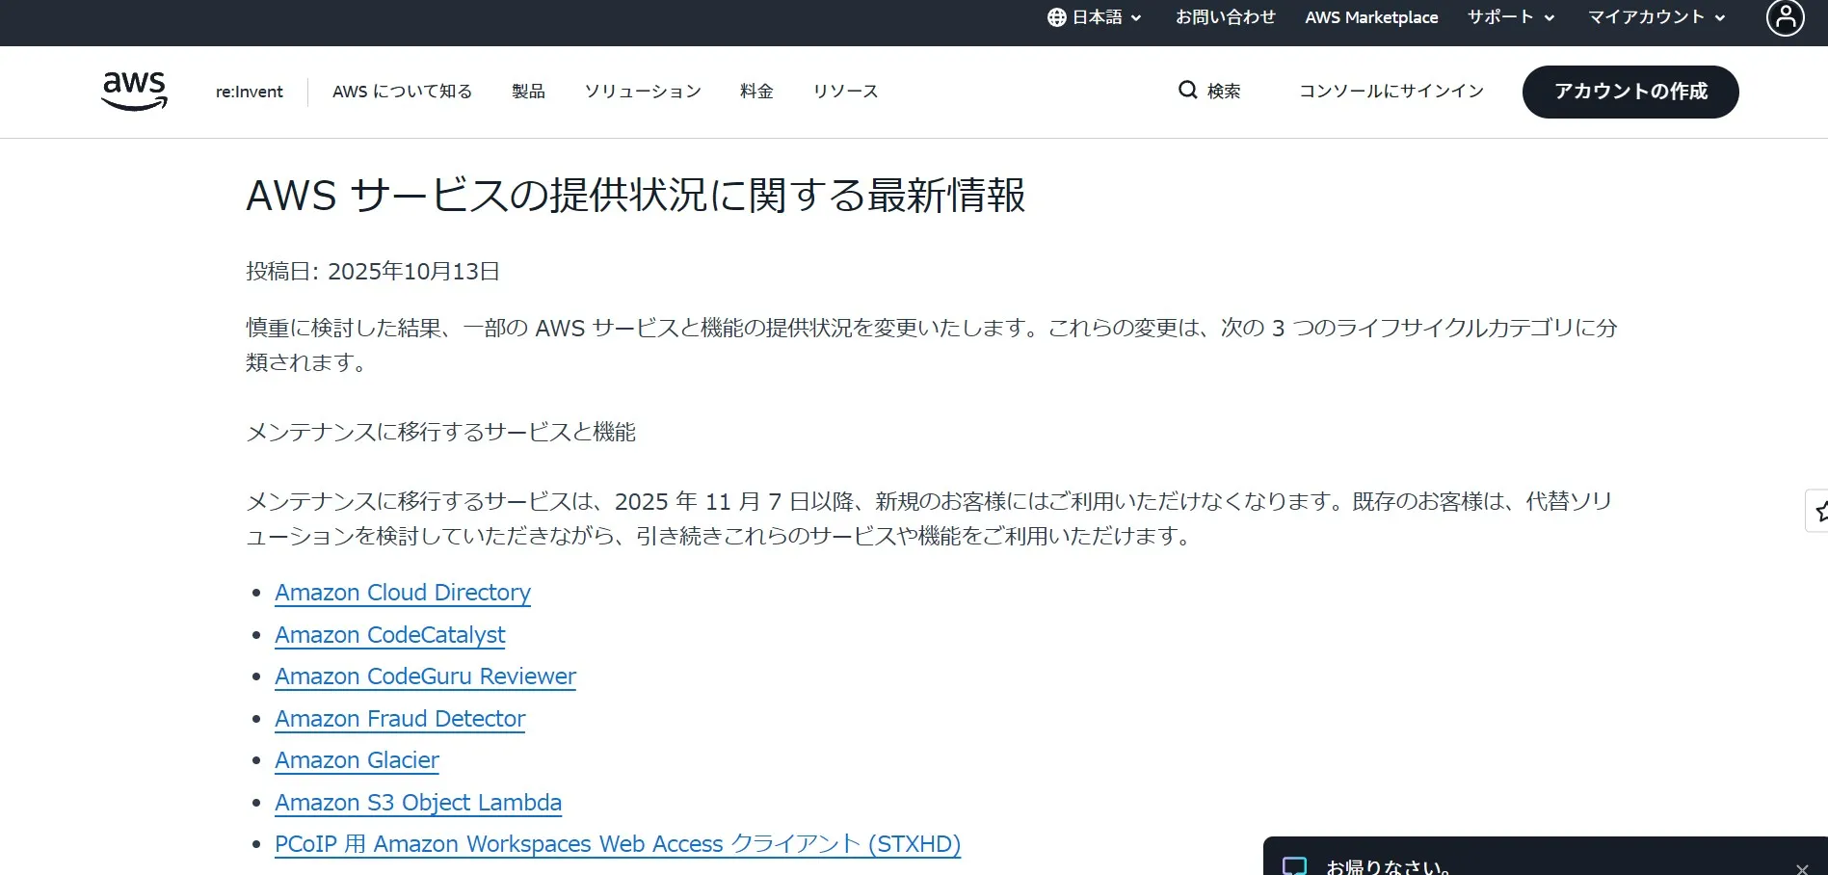Open the Amazon CodeCatalyst link
1828x875 pixels.
click(389, 634)
